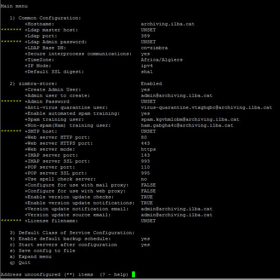
Task: Click POP server SSL port value '995'
Action: [x=145, y=173]
